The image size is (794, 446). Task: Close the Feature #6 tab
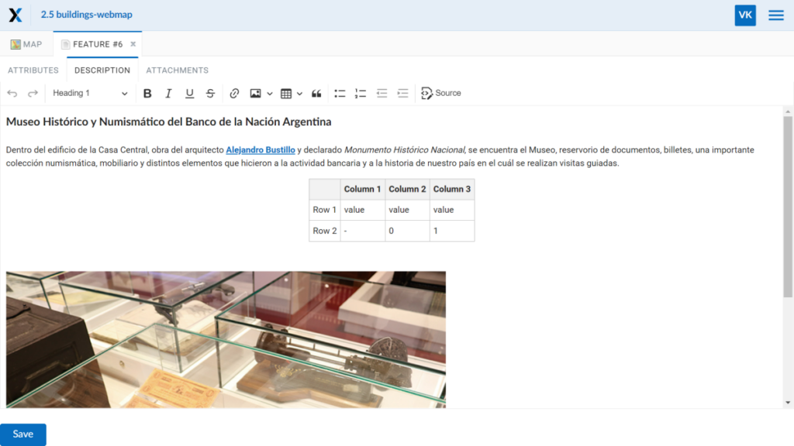(133, 44)
